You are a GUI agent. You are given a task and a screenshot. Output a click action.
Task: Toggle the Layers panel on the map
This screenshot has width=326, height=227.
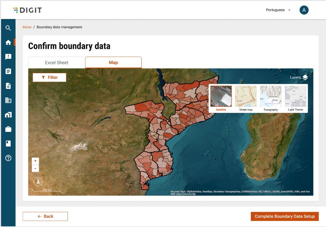pyautogui.click(x=299, y=78)
